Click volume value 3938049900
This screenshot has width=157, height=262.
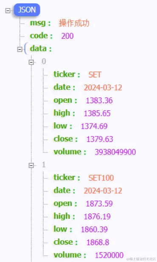coord(115,152)
